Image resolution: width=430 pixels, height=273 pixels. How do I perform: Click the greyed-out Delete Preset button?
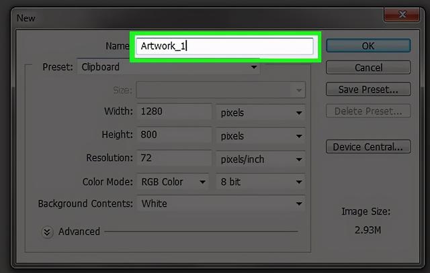click(368, 111)
